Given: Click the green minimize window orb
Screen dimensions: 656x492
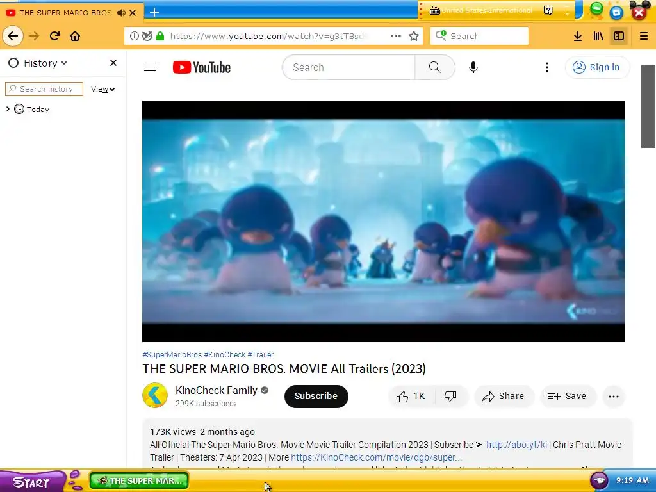Looking at the screenshot, I should pyautogui.click(x=596, y=9).
